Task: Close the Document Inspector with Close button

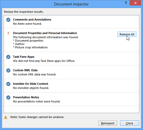Action: tap(129, 123)
